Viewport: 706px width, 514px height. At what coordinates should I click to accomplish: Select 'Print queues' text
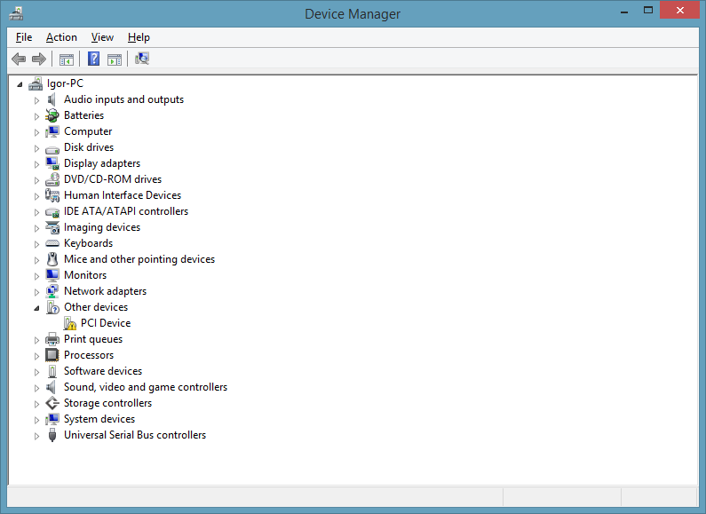tap(93, 339)
